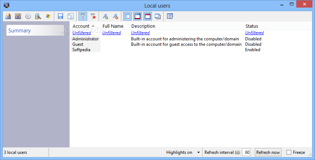The height and width of the screenshot is (160, 315).
Task: Open the Unfiltered link under Full Name
Action: click(112, 33)
